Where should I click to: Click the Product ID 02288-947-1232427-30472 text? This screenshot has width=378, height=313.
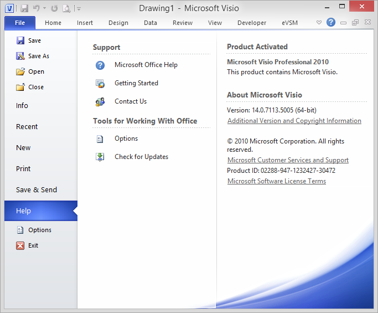[281, 171]
